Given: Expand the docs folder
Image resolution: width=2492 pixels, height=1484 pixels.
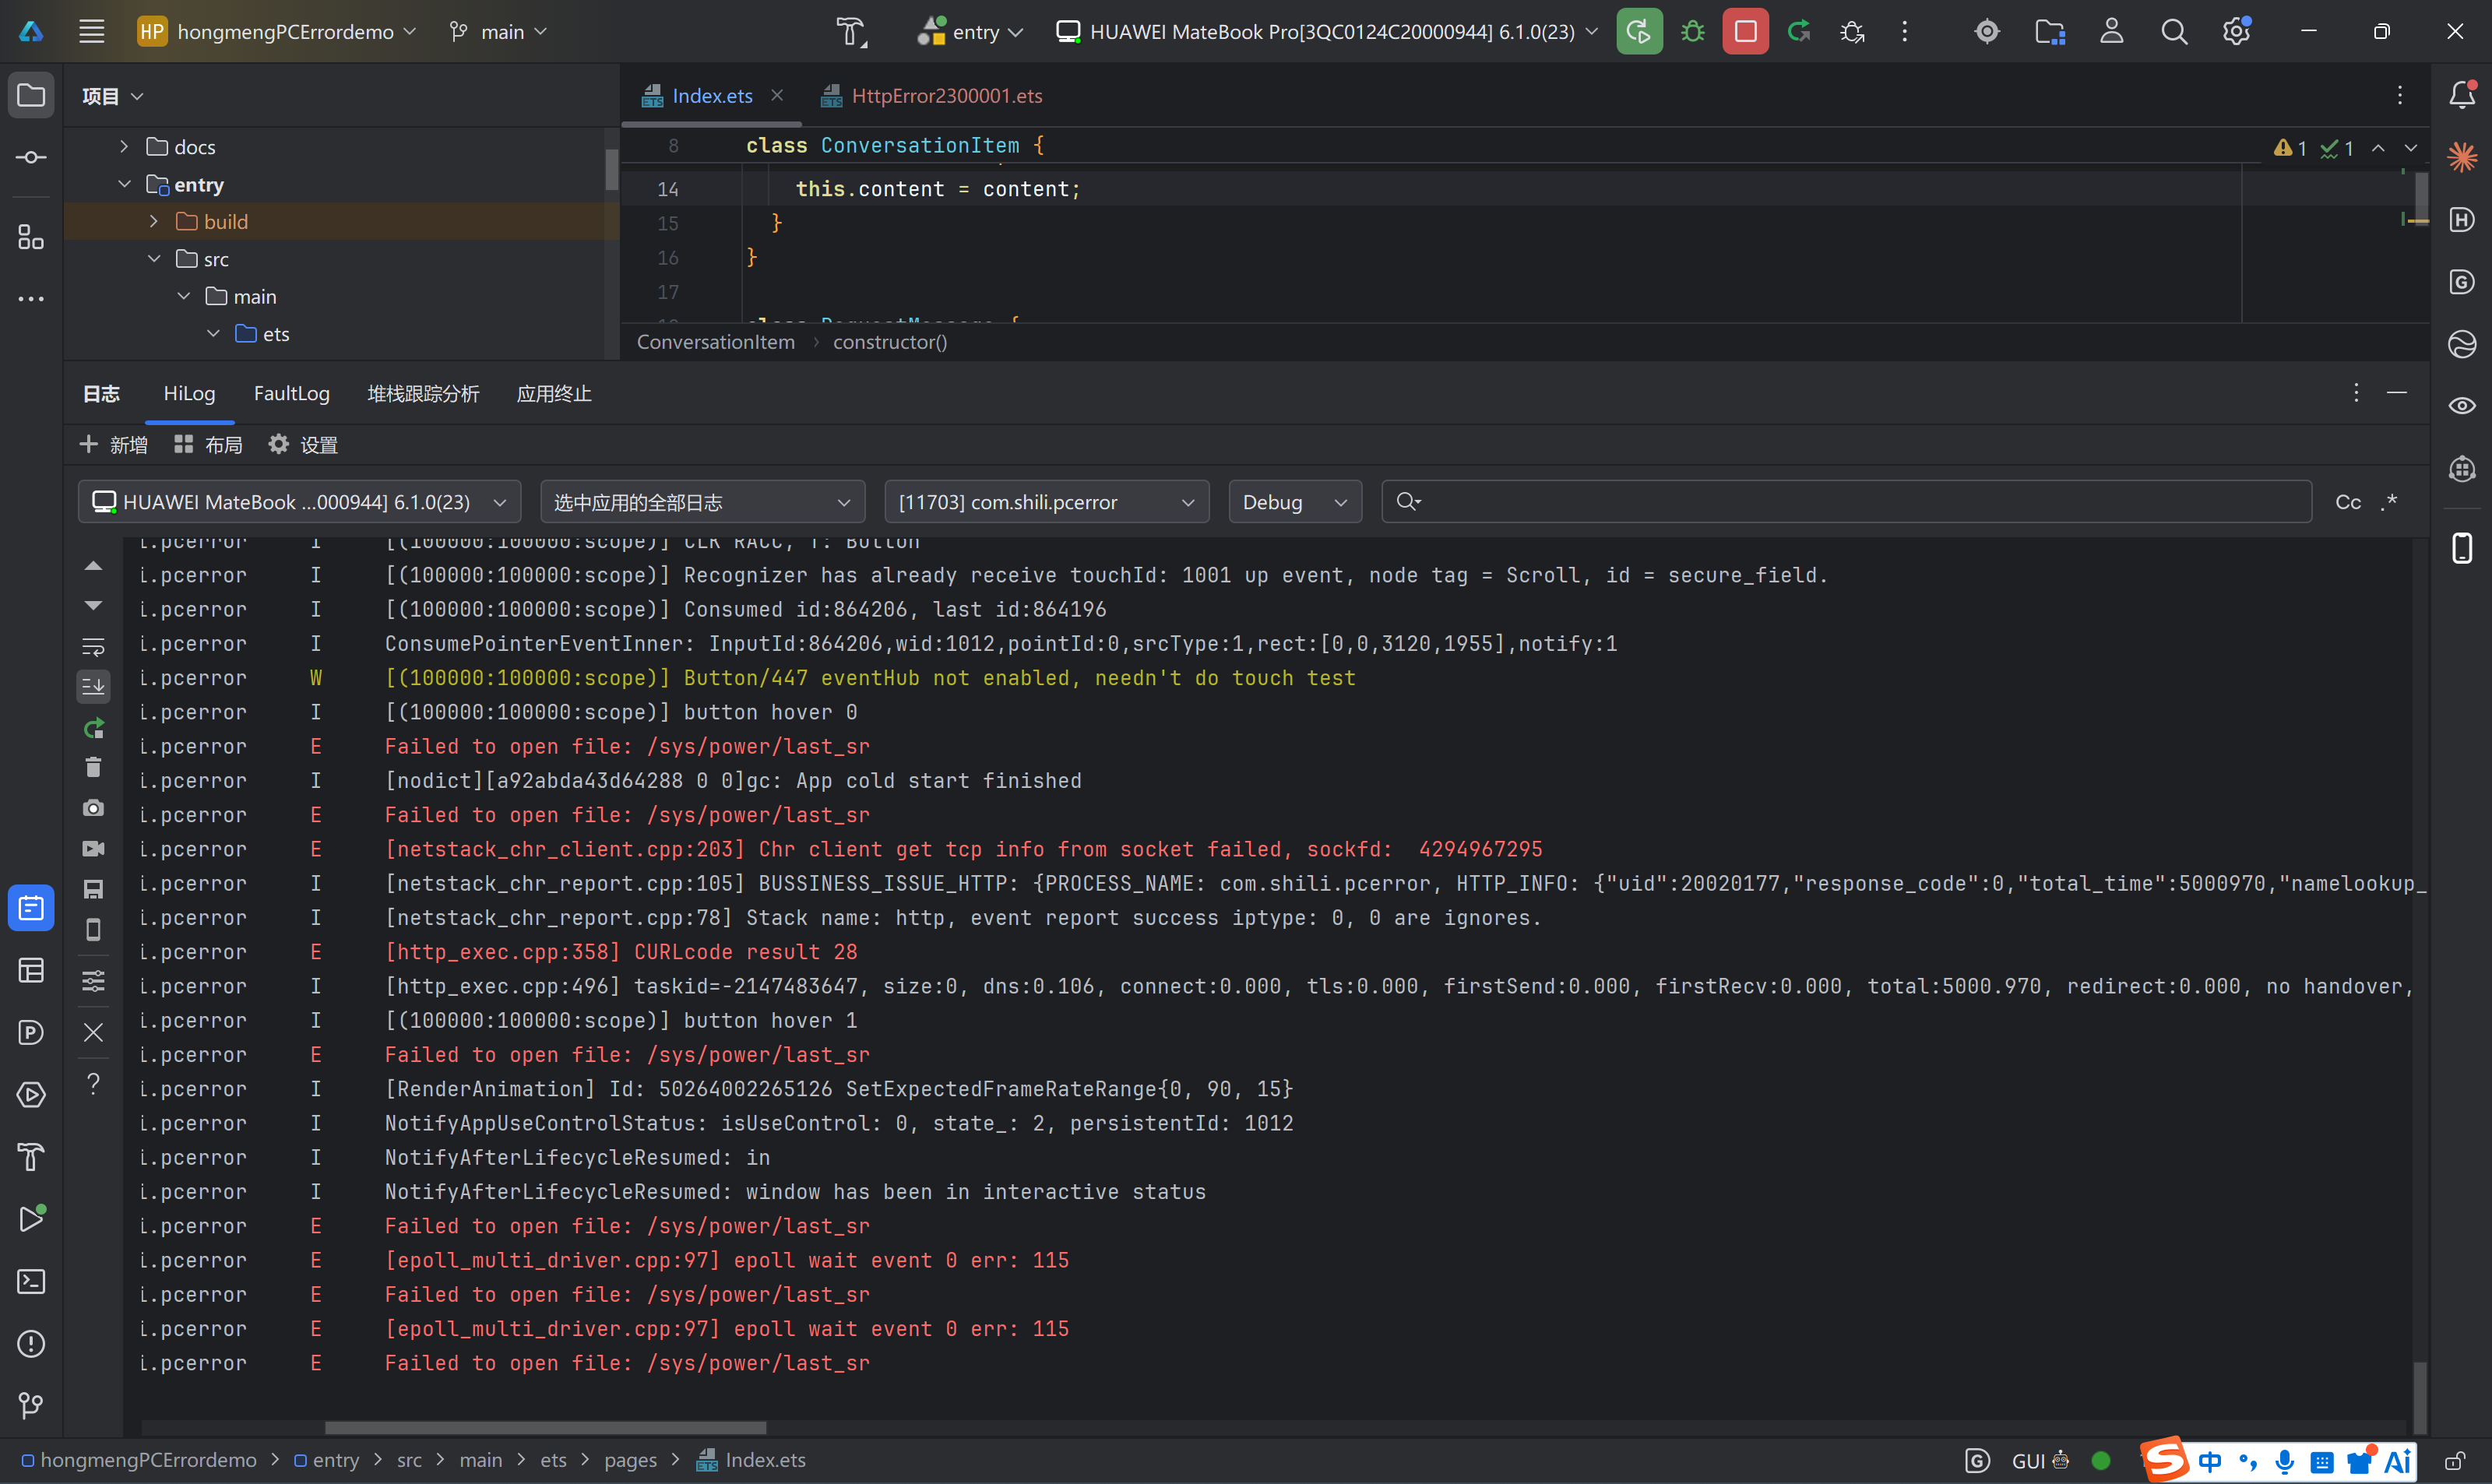Looking at the screenshot, I should [124, 146].
